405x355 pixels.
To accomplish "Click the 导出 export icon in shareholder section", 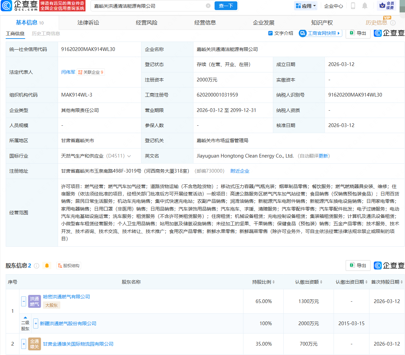I will 358,265.
